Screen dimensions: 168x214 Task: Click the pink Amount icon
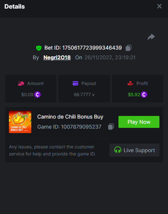[21, 83]
